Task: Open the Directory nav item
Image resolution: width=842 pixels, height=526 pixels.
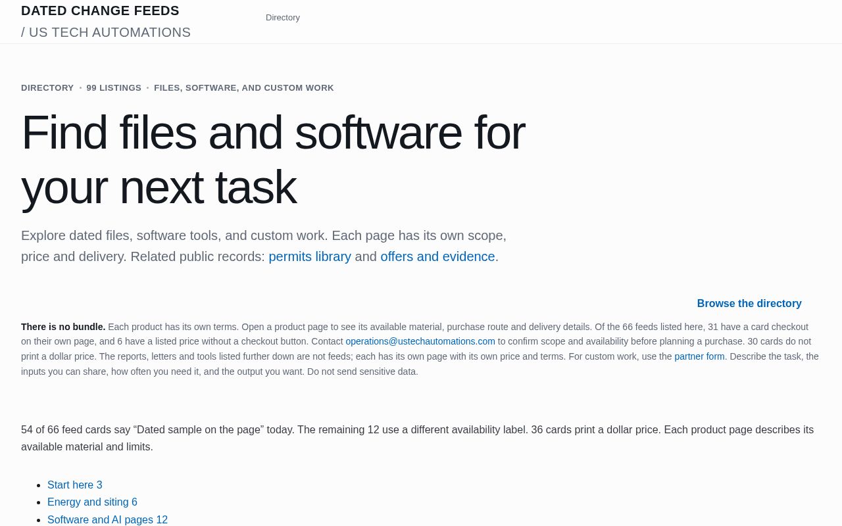Action: point(283,18)
